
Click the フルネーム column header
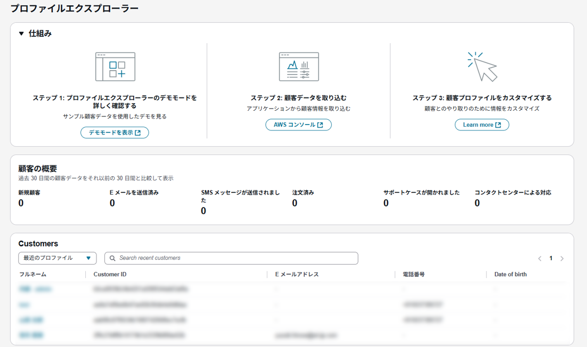click(33, 274)
